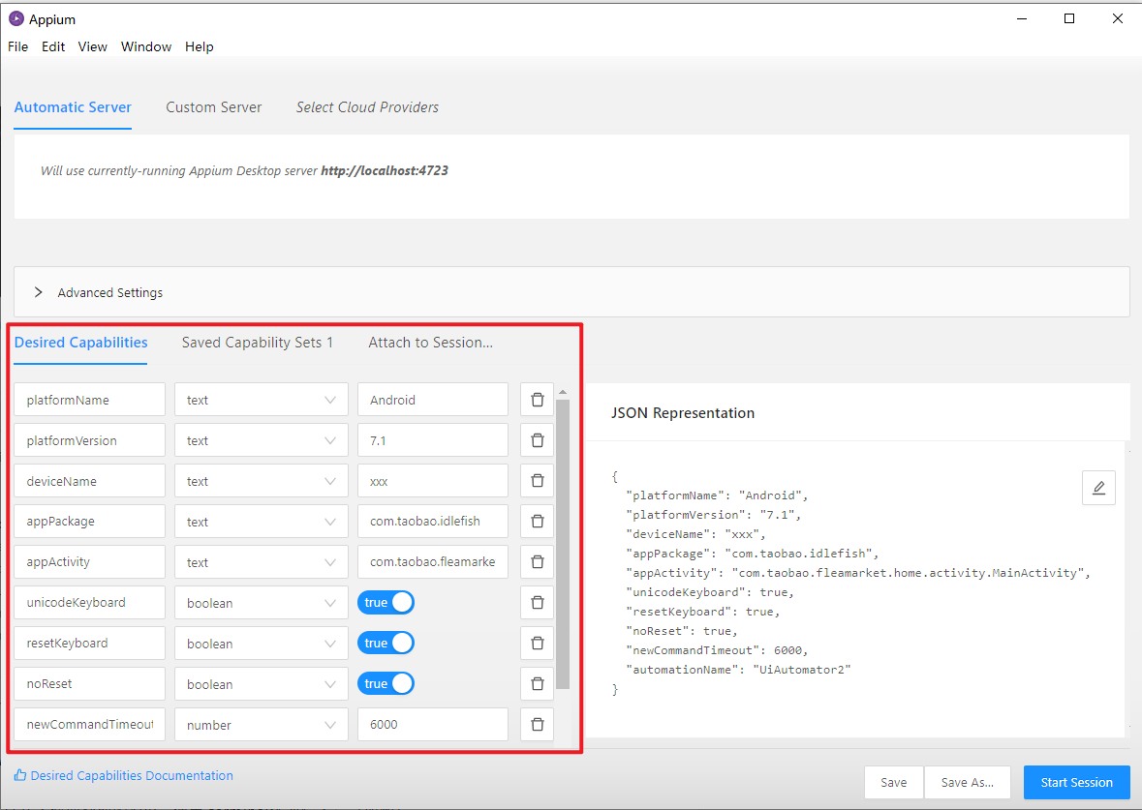1142x810 pixels.
Task: Click the resetKeyboard name field
Action: click(x=89, y=644)
